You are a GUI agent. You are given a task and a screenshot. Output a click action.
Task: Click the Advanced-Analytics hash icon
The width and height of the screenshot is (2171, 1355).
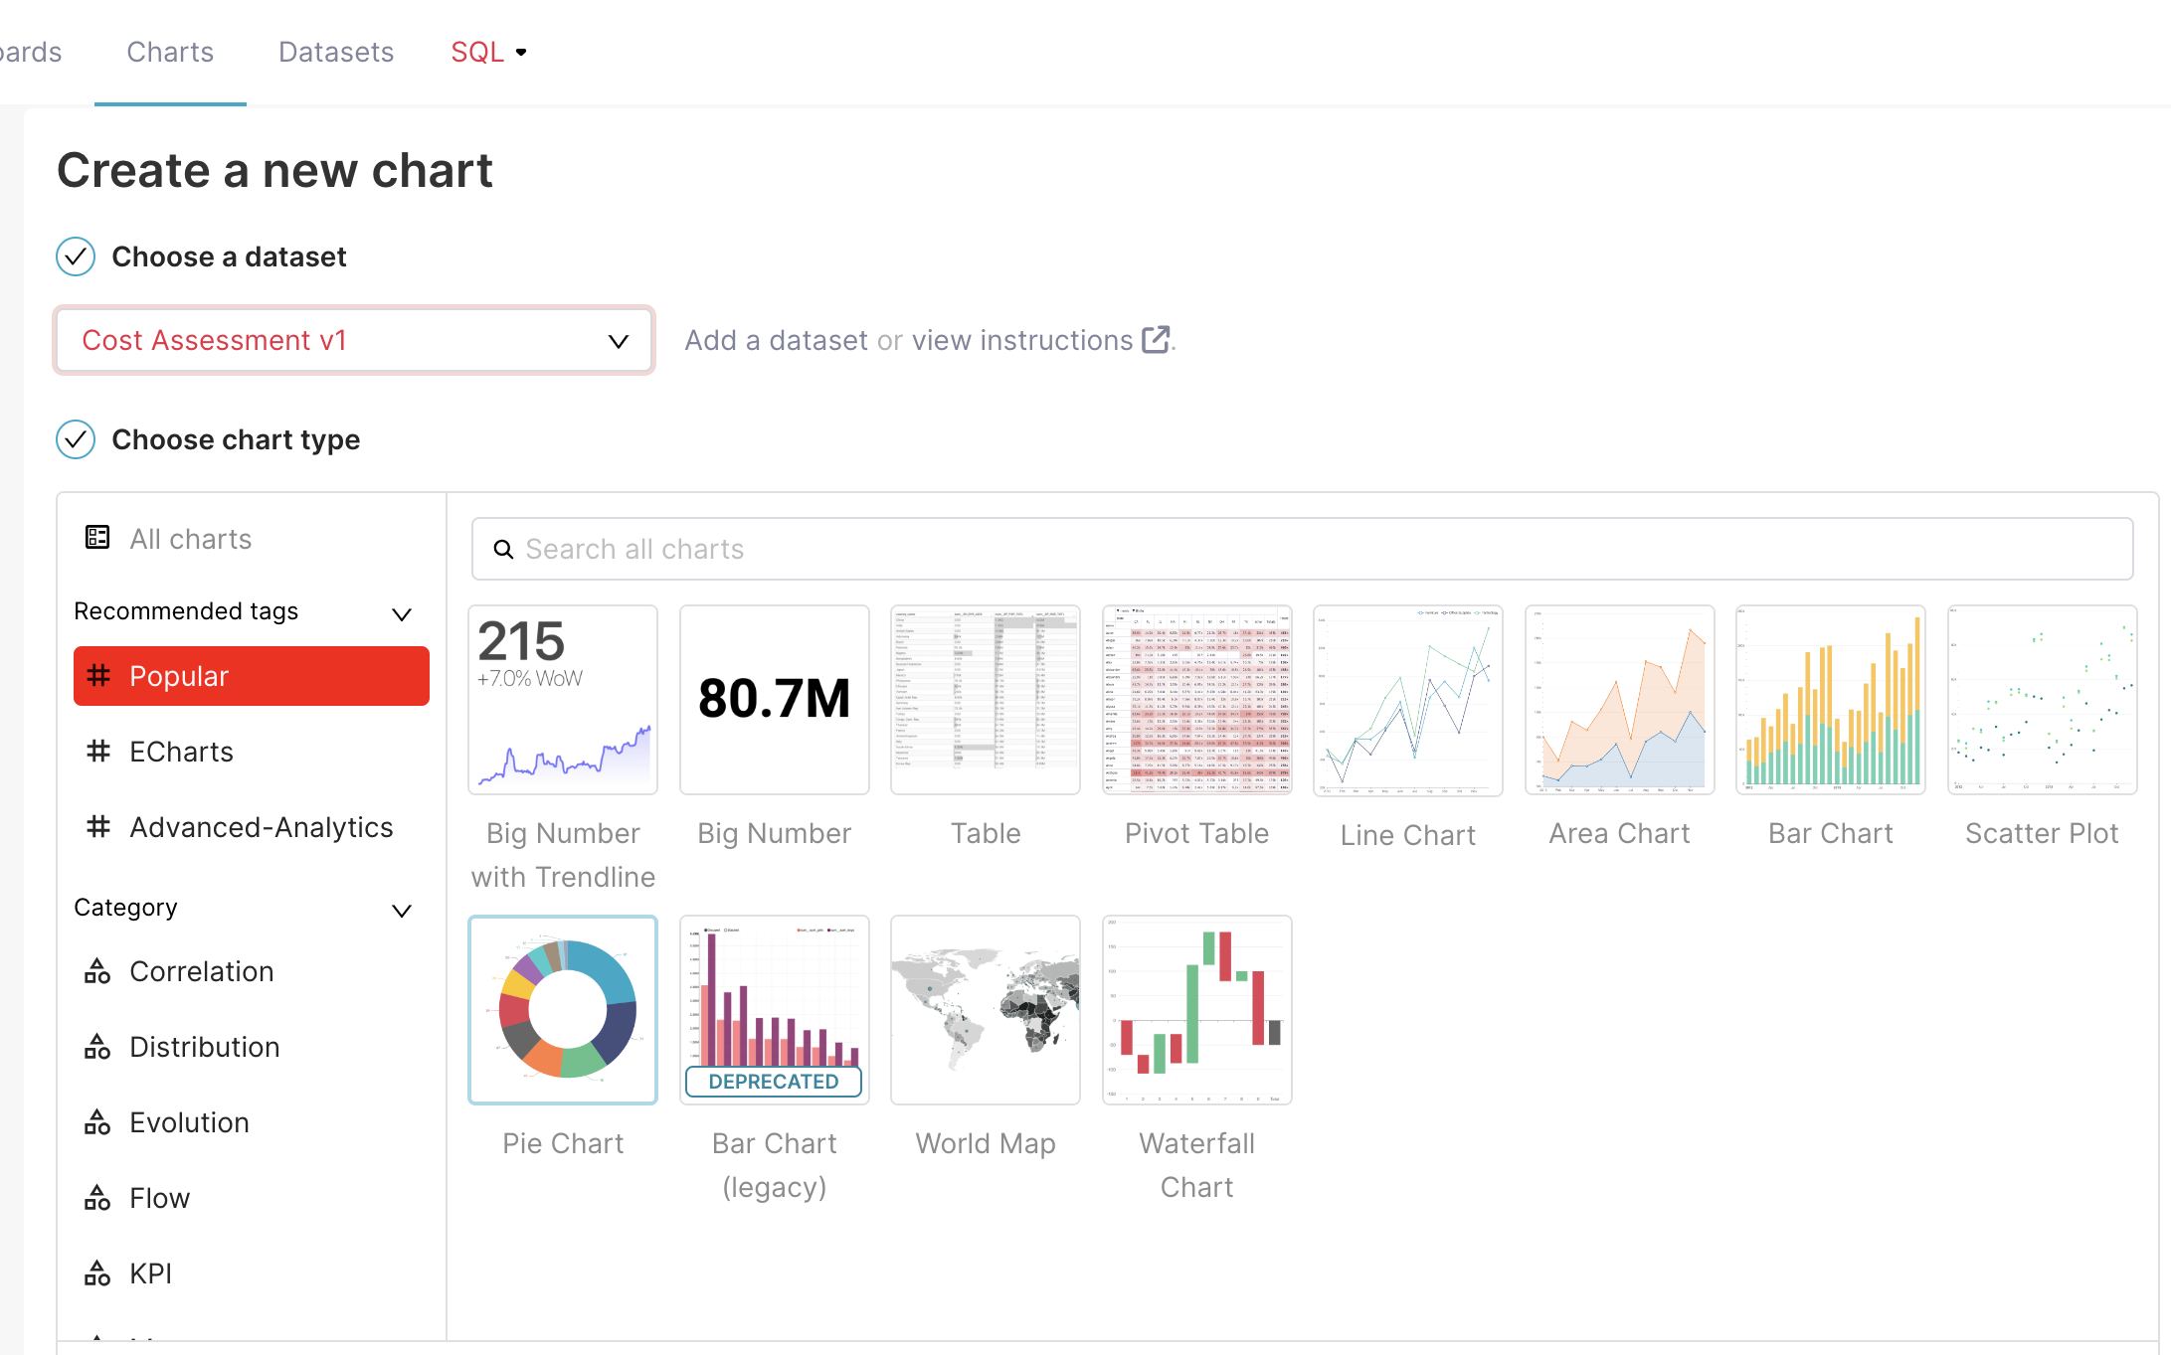click(97, 826)
